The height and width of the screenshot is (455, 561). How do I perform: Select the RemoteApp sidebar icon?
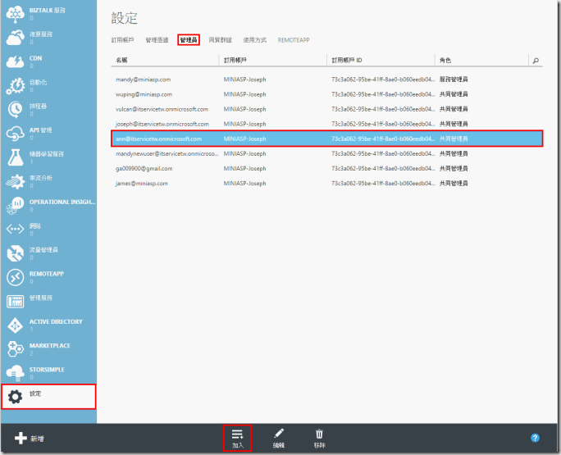pyautogui.click(x=16, y=277)
